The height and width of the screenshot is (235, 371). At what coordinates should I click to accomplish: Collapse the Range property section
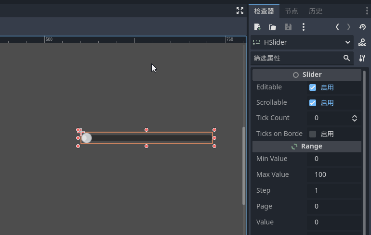click(307, 146)
